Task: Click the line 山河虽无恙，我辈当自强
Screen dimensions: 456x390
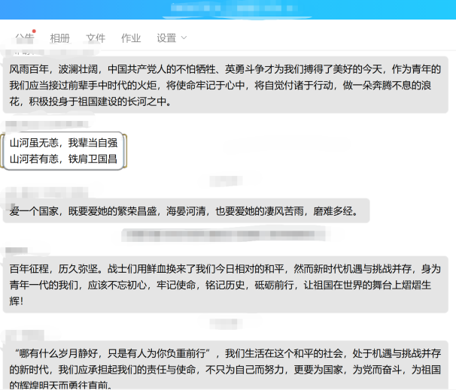Action: [x=63, y=142]
